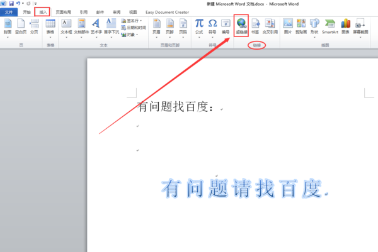The width and height of the screenshot is (378, 252).
Task: Redo the last action
Action: (28, 4)
